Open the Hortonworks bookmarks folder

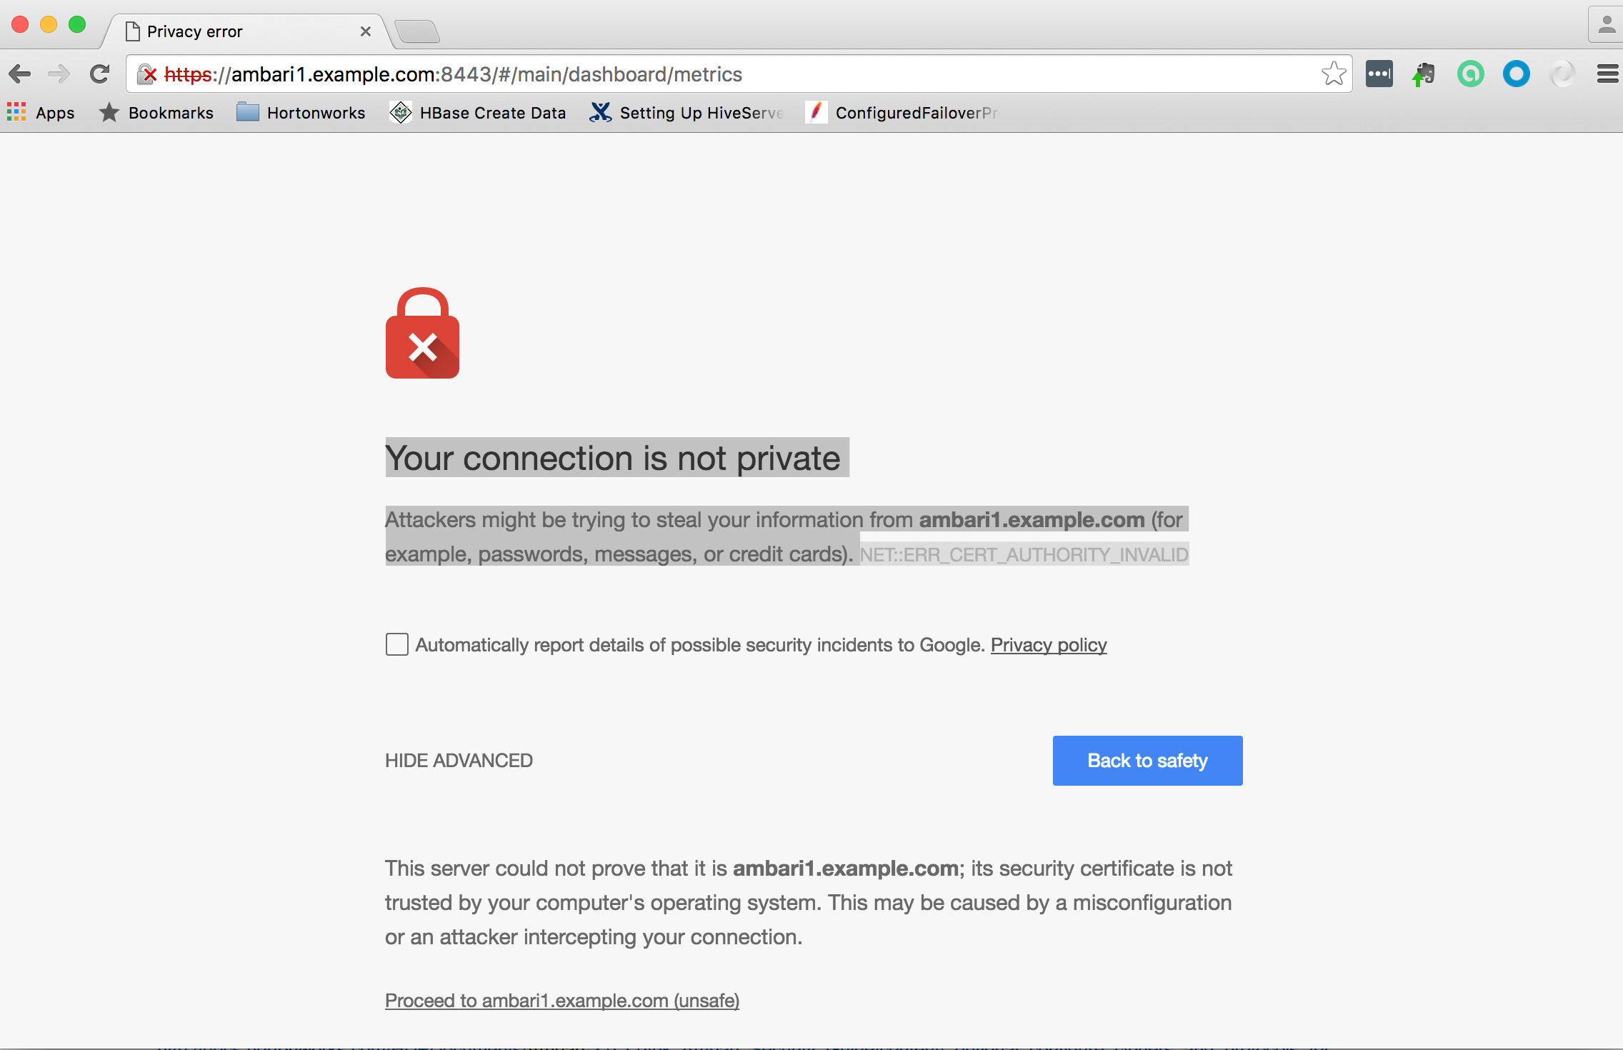point(301,113)
